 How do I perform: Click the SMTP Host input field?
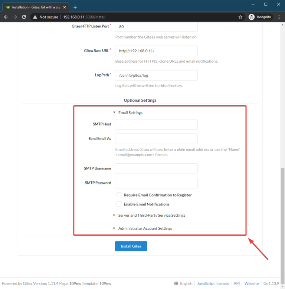coord(156,124)
